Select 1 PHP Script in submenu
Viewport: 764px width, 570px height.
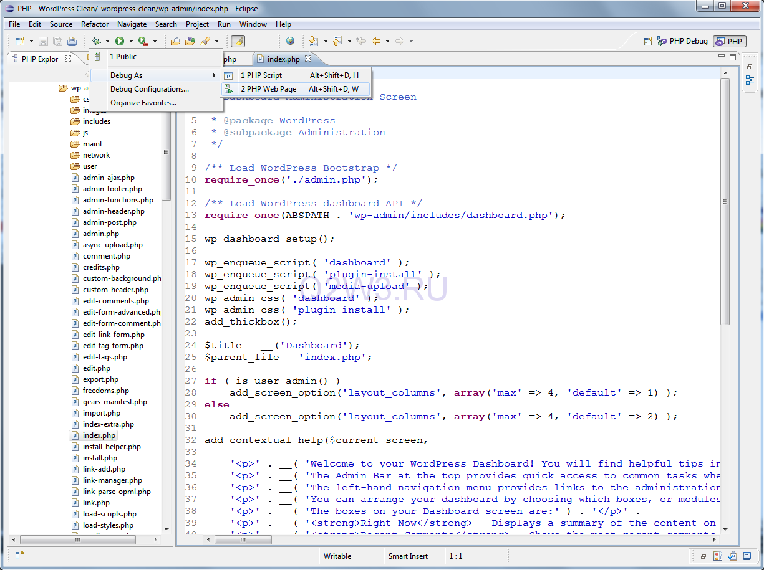(x=296, y=75)
